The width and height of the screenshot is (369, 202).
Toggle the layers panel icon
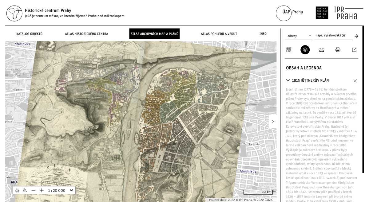tap(305, 50)
